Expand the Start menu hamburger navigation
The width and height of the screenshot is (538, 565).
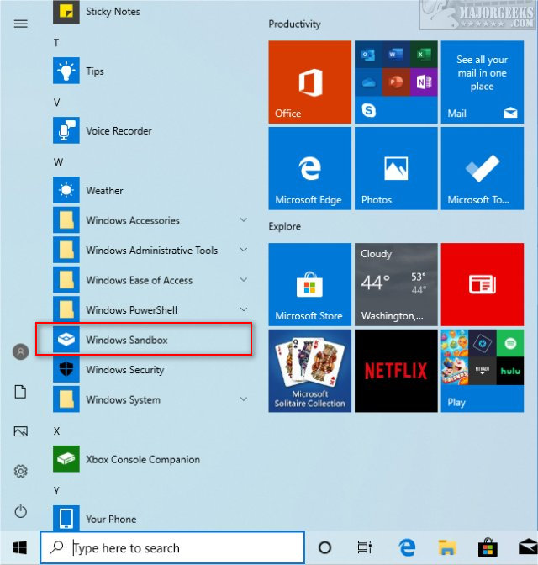pos(20,24)
